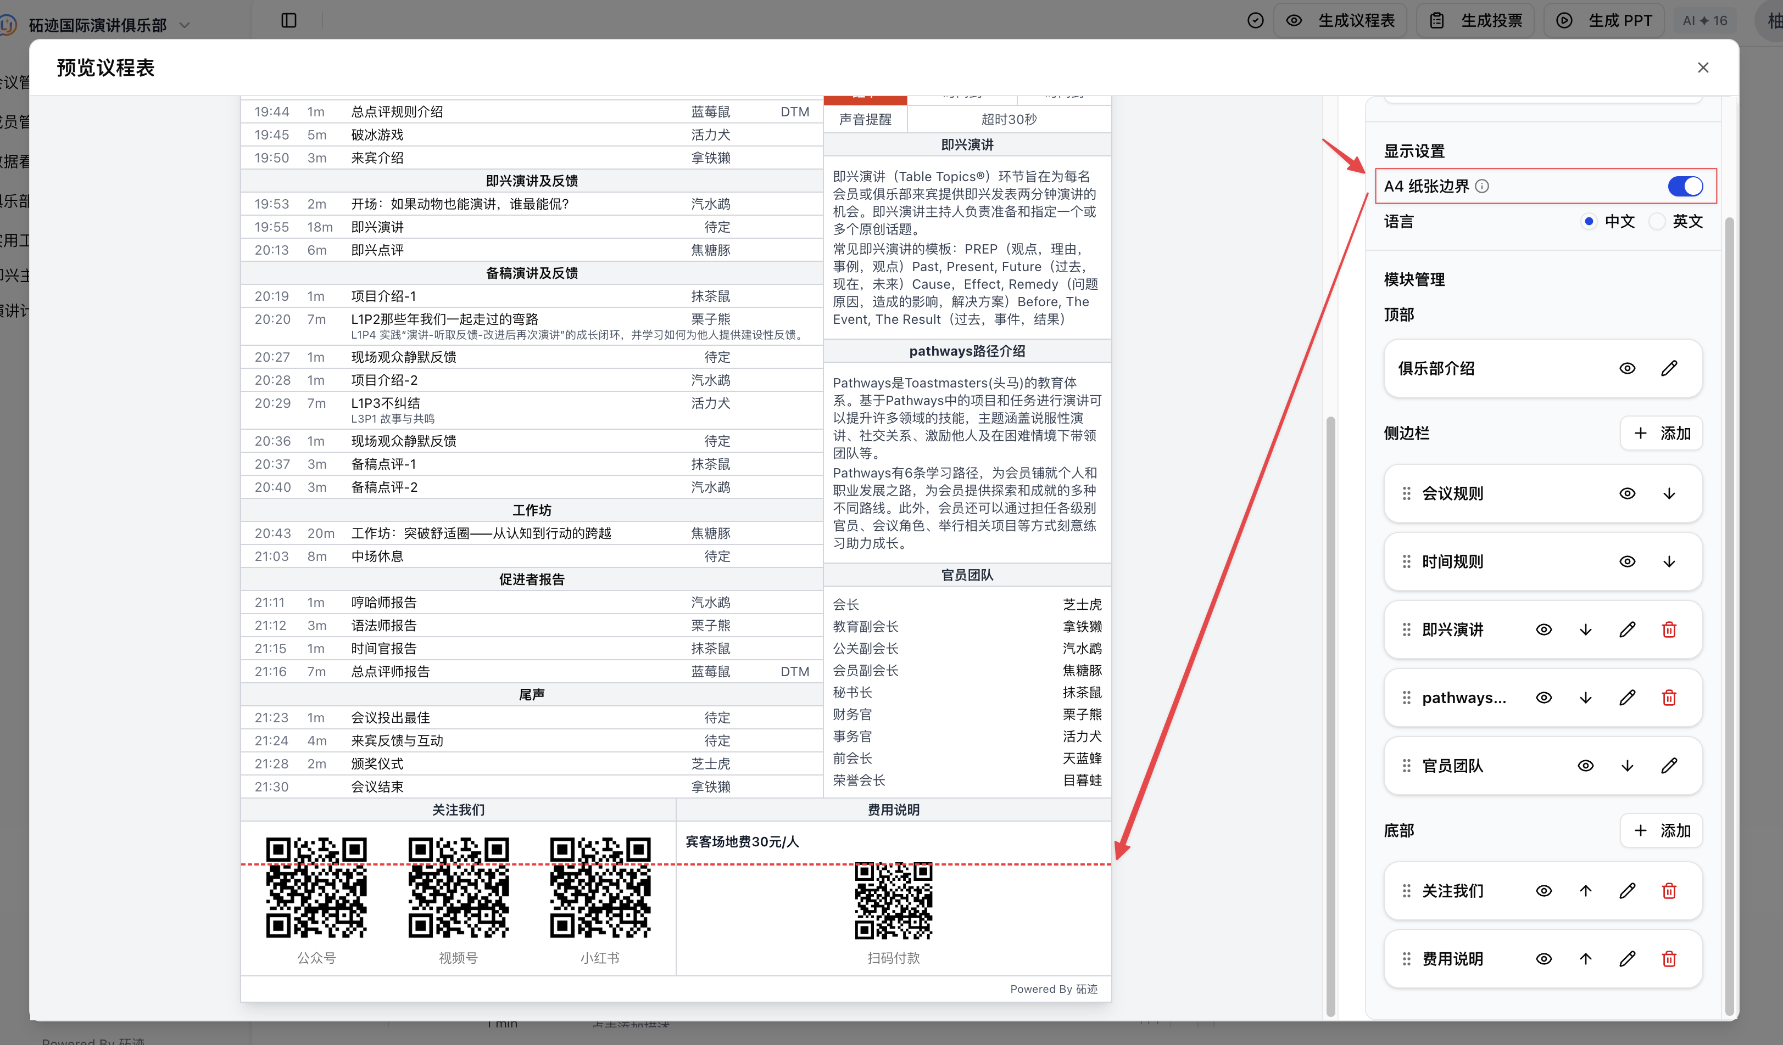Toggle visibility of 时间规则 module
This screenshot has height=1045, width=1783.
pyautogui.click(x=1628, y=561)
